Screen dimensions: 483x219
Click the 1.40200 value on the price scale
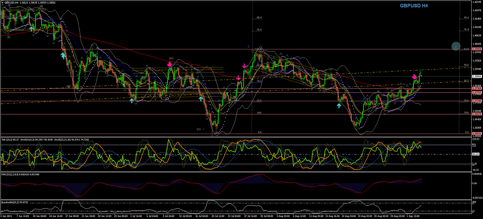pos(477,44)
